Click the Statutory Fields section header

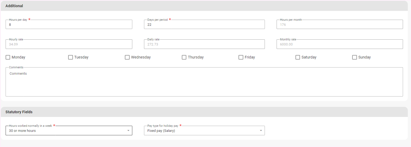19,112
